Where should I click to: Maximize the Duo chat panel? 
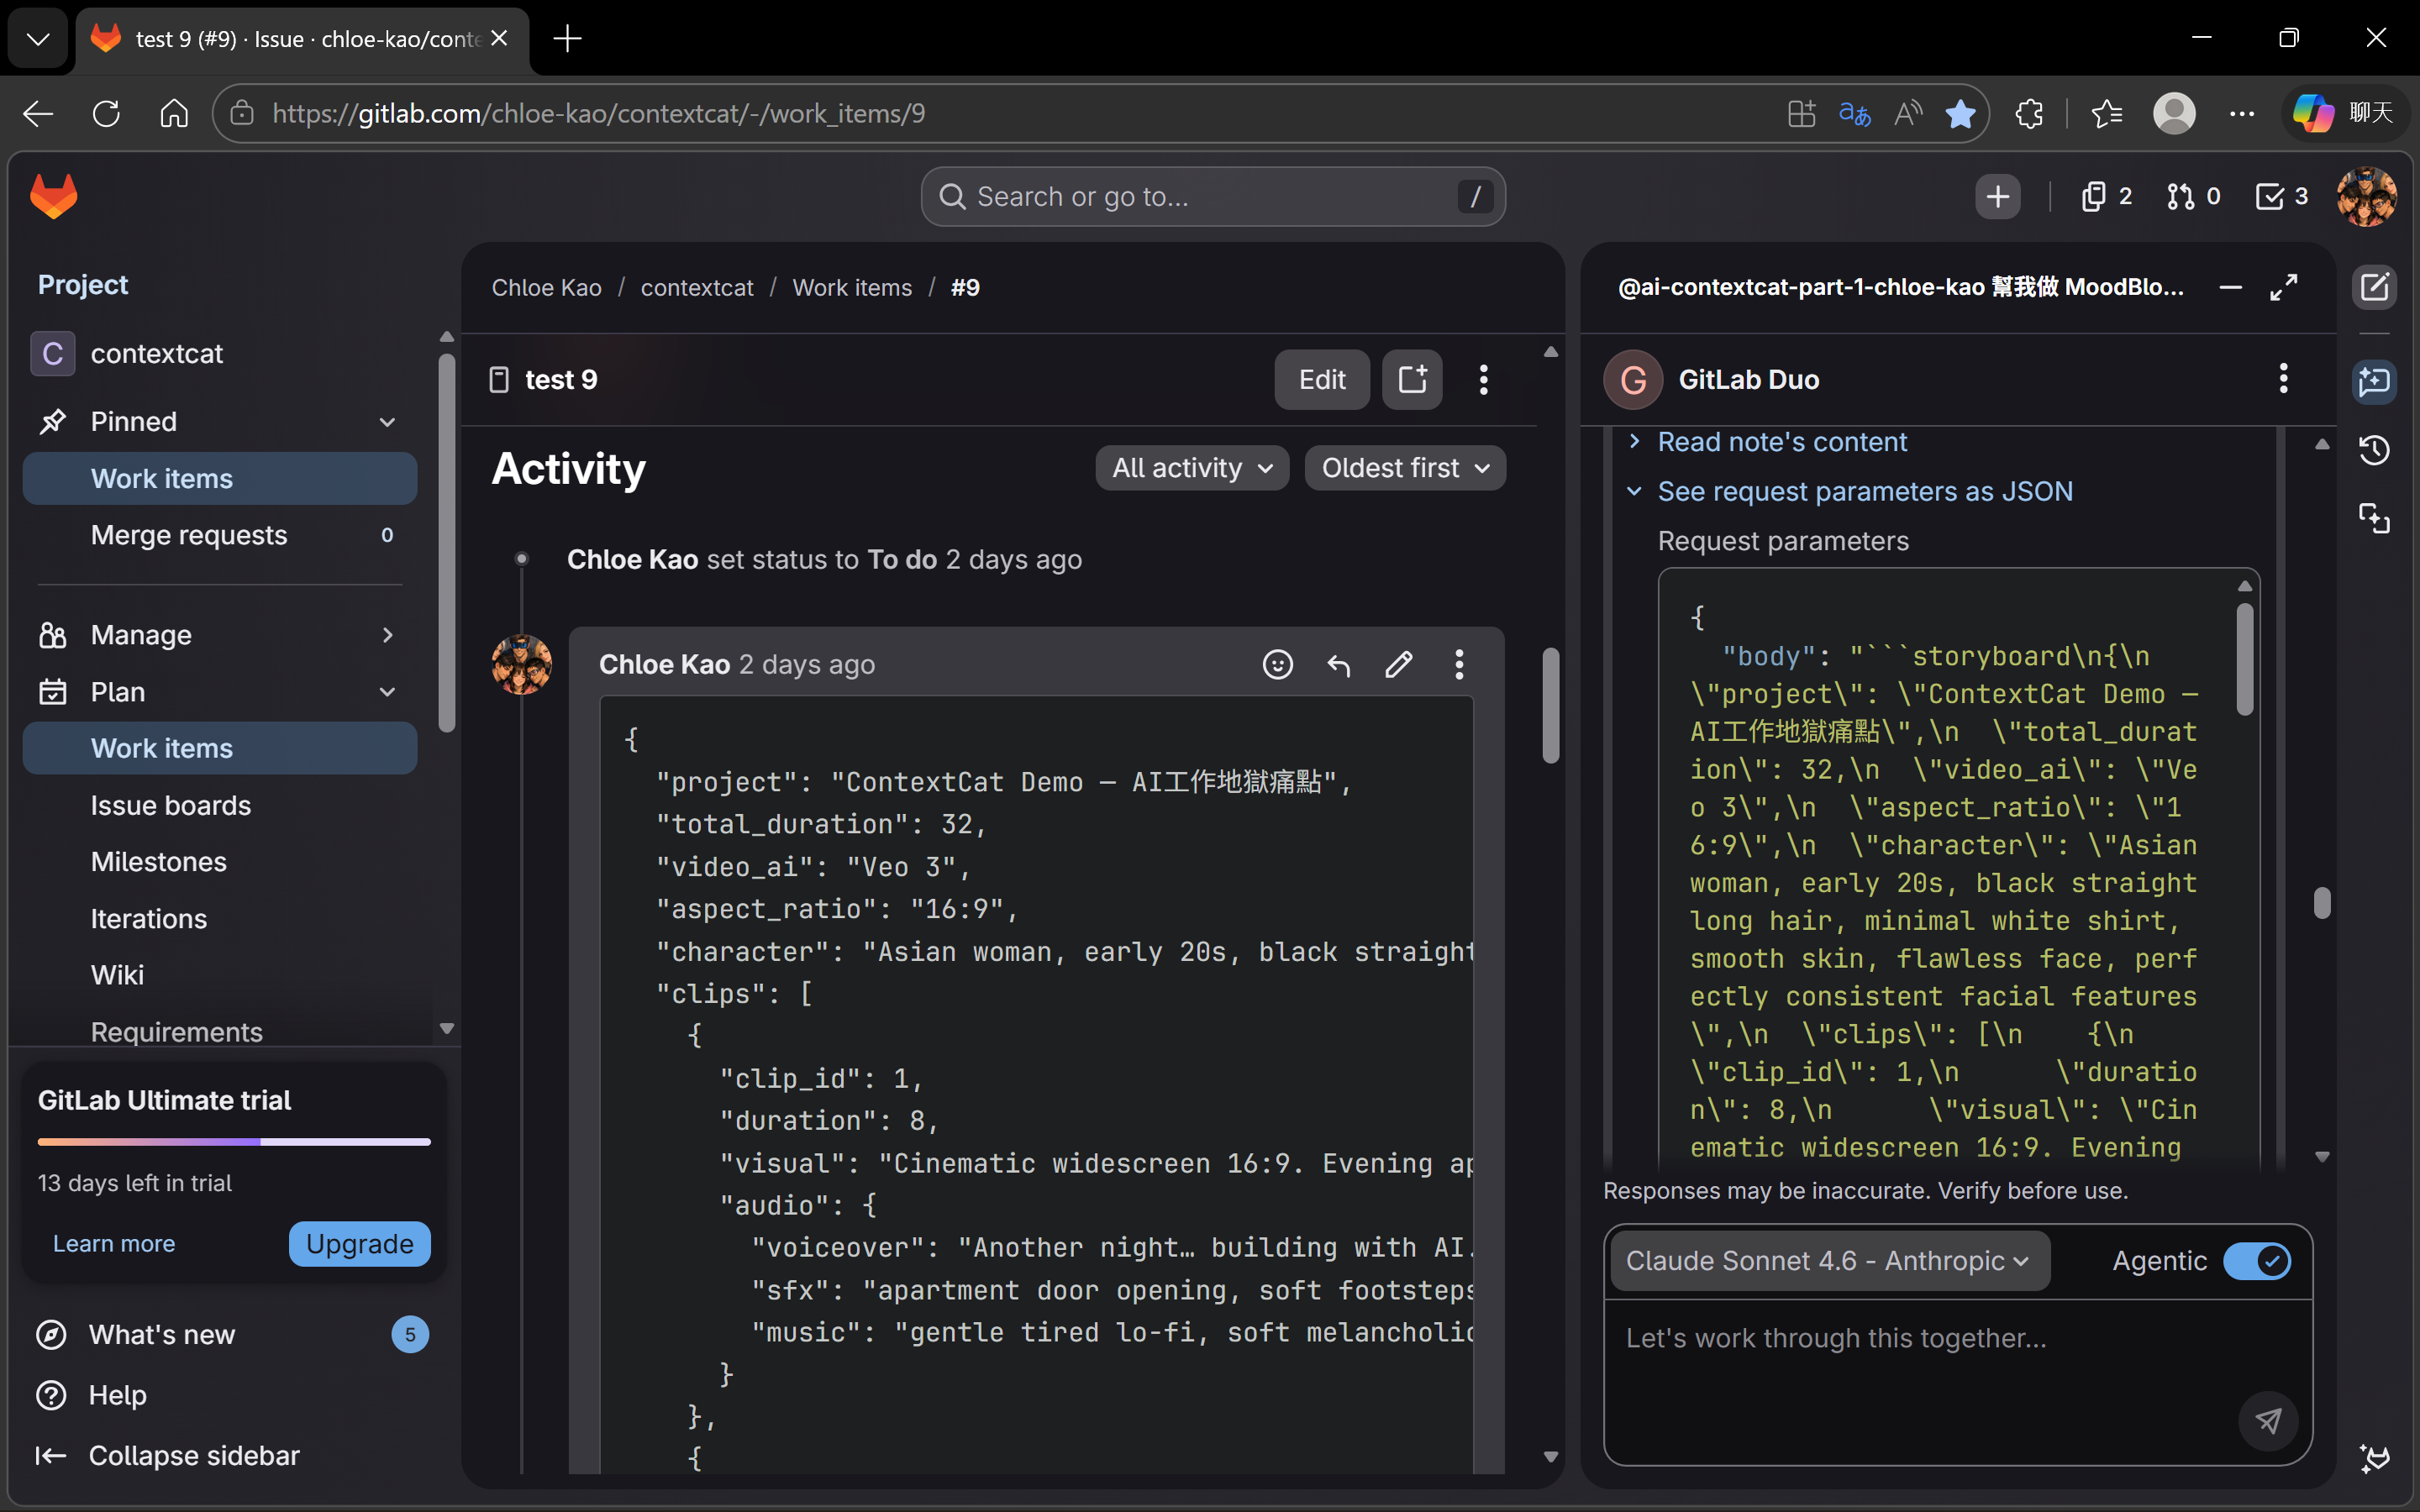[2284, 288]
